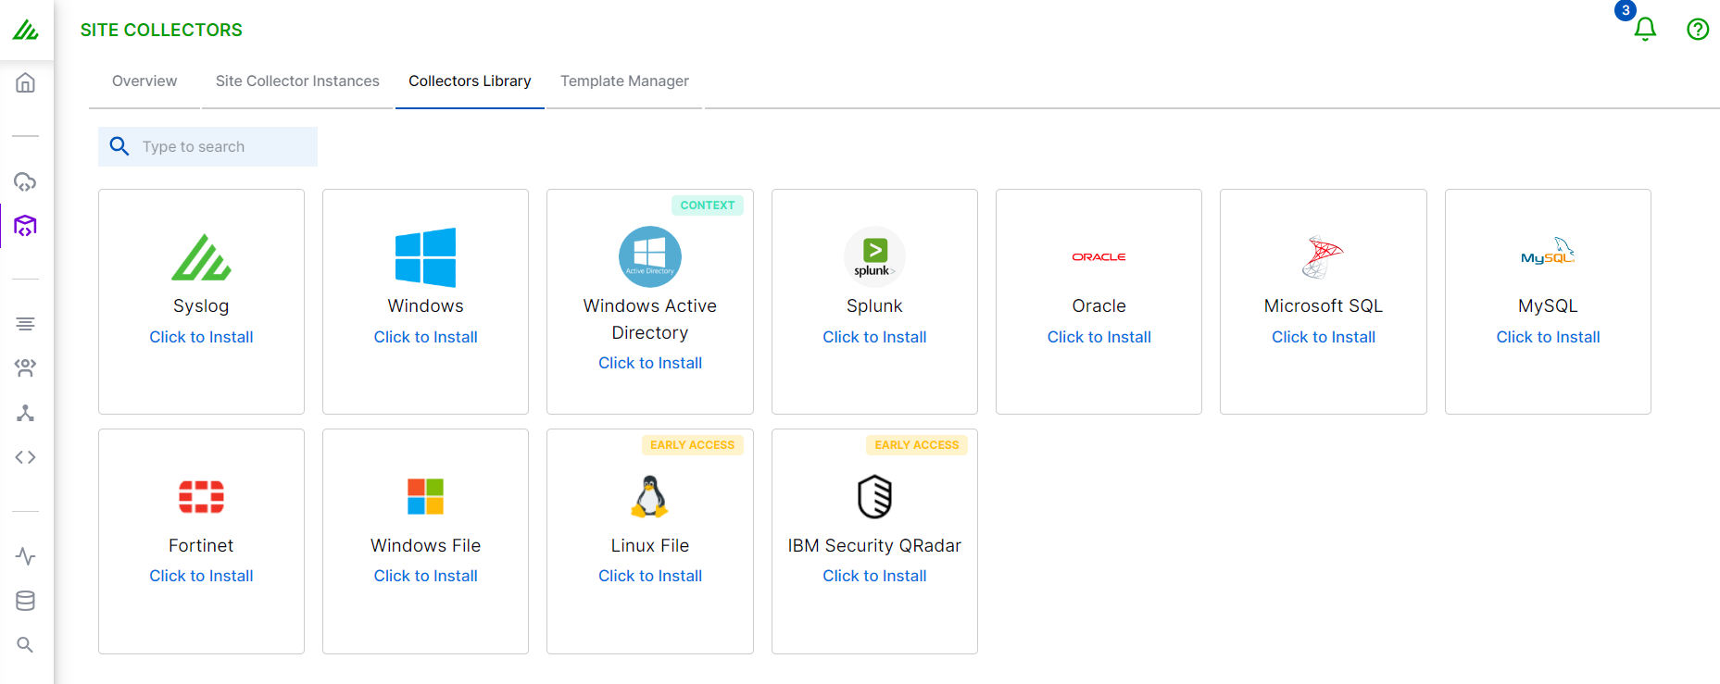Click Install link for Microsoft SQL
Viewport: 1720px width, 684px height.
[x=1323, y=337]
